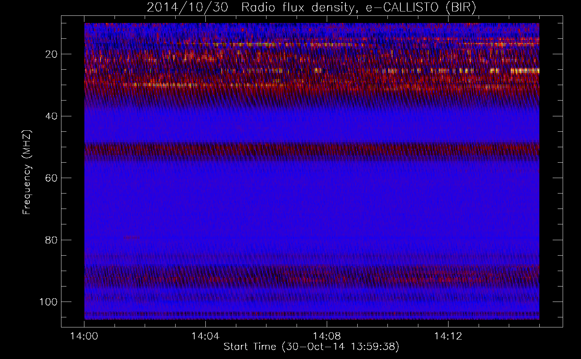Click the '14:08' time tick label

coord(327,336)
